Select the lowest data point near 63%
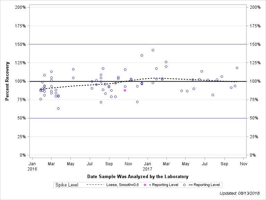The width and height of the screenshot is (266, 200). point(58,108)
